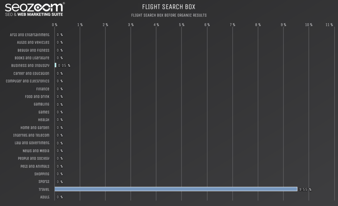Click the small Business and Industry bar

[55, 65]
